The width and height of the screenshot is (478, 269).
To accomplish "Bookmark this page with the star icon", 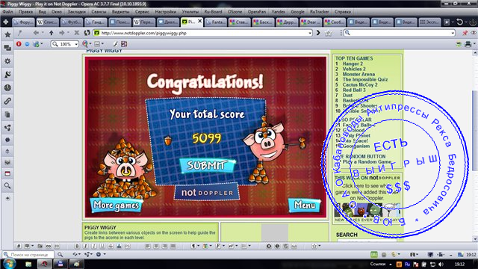I will (x=329, y=33).
